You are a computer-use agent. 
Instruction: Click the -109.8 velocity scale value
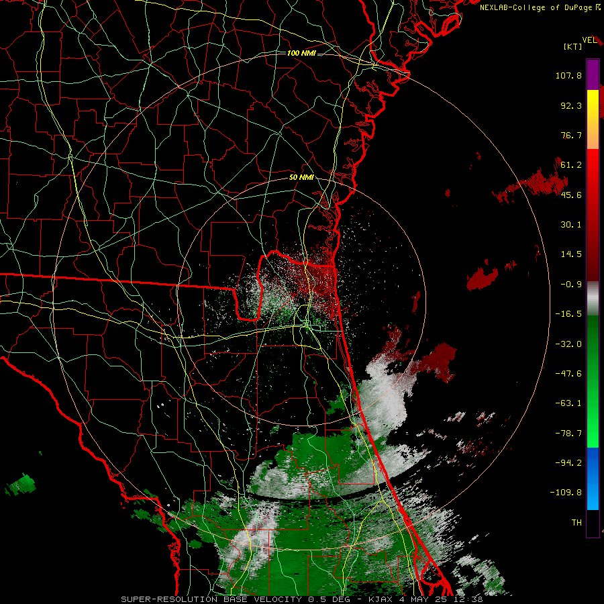[x=566, y=493]
